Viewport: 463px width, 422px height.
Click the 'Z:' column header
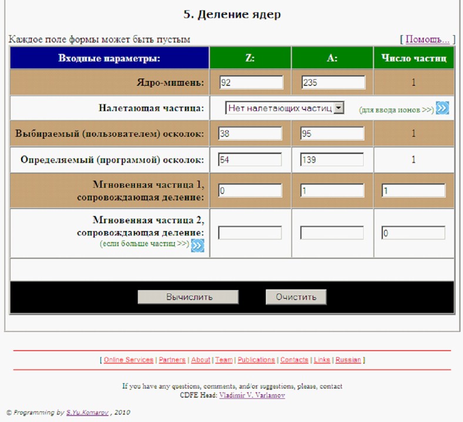250,58
